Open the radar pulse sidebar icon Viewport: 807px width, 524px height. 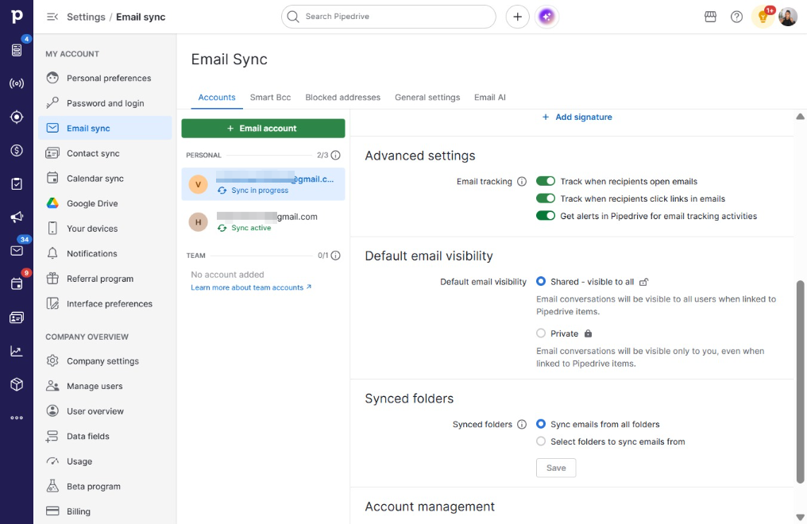17,83
